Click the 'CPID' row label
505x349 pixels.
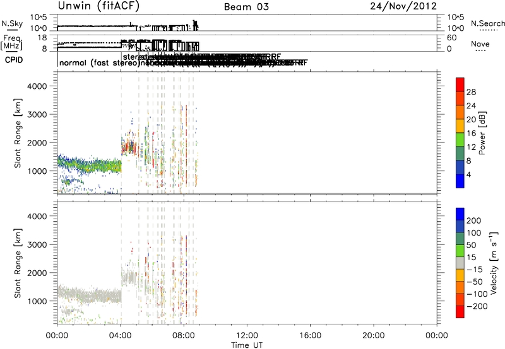click(14, 60)
